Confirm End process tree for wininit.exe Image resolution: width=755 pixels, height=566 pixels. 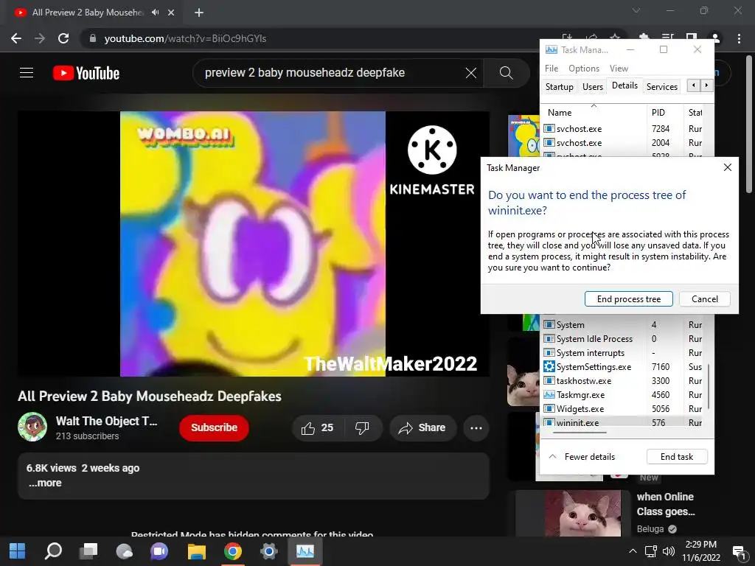click(629, 299)
